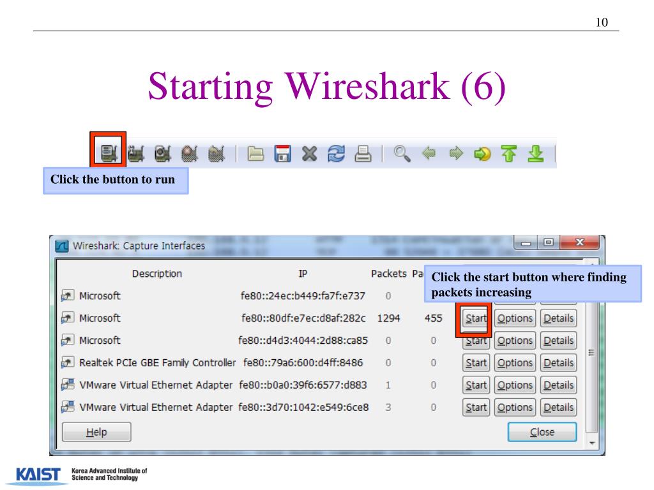Open capture options from the toolbar
654x490 pixels.
[x=135, y=153]
